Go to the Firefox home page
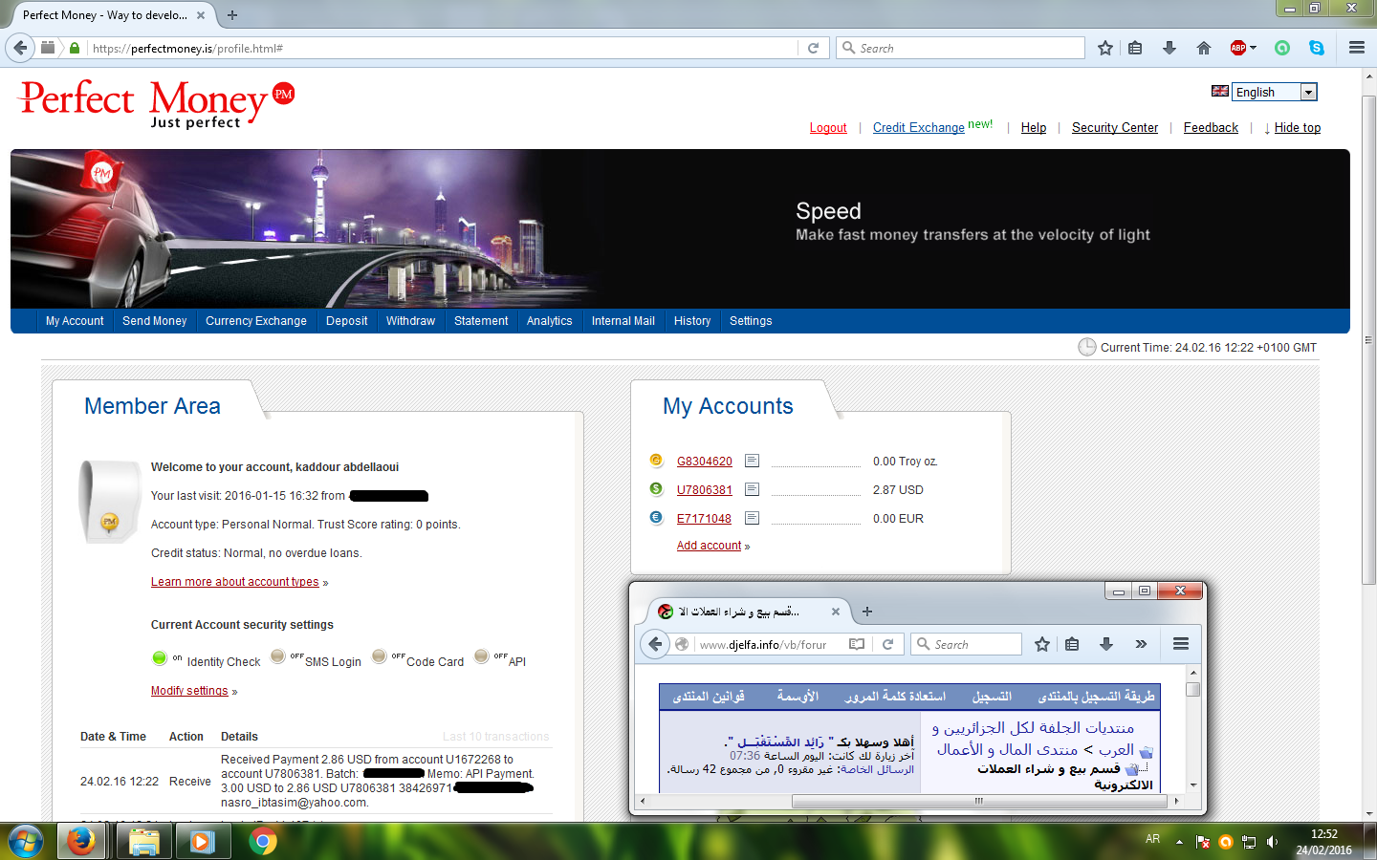 (x=1204, y=48)
